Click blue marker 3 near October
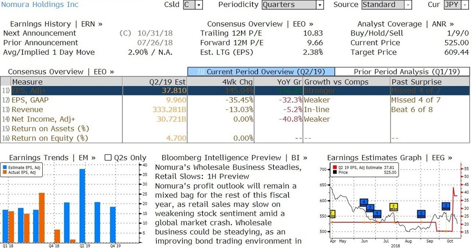Screen dimensions: 471x248 446,206
